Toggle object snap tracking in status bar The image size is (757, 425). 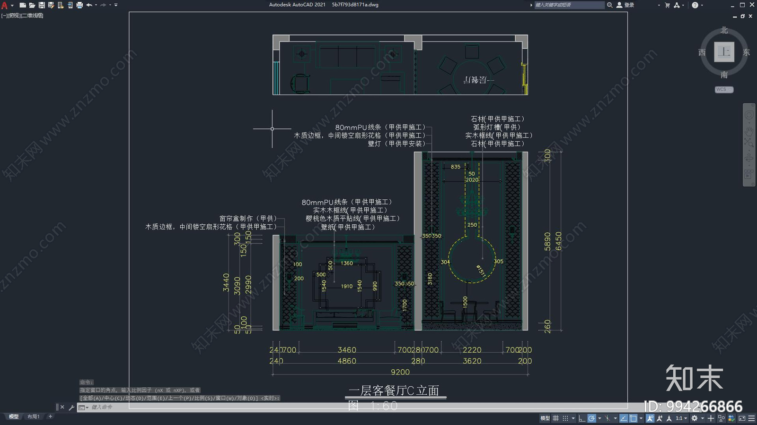[624, 418]
